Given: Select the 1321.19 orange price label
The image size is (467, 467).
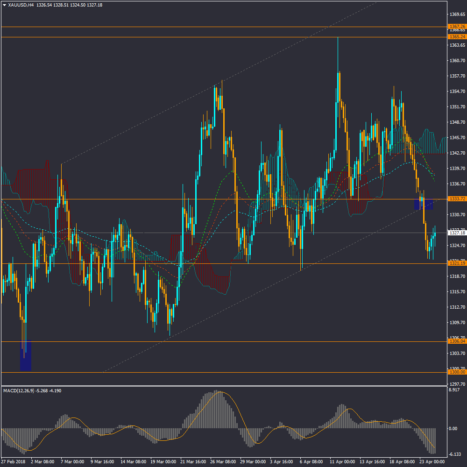Looking at the screenshot, I should click(x=456, y=263).
